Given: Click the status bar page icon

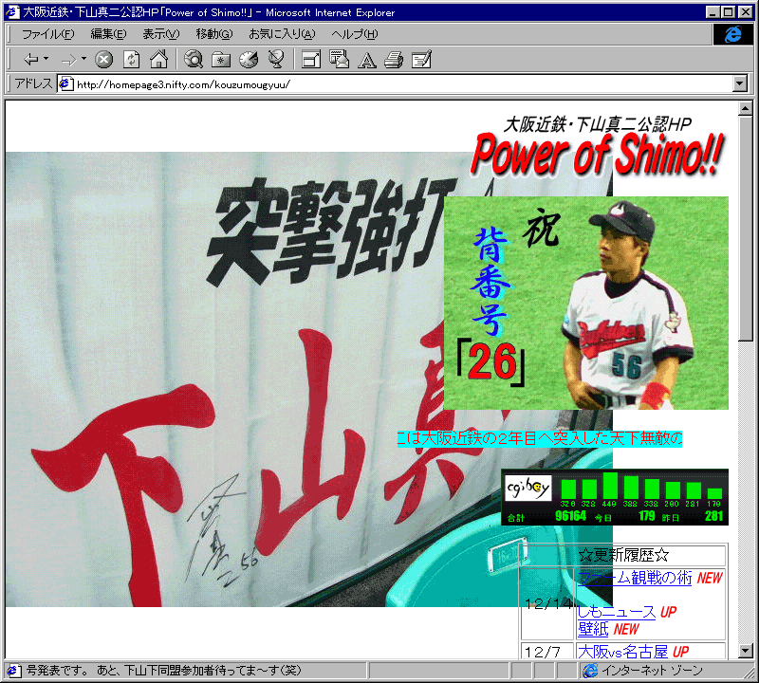Looking at the screenshot, I should point(13,671).
